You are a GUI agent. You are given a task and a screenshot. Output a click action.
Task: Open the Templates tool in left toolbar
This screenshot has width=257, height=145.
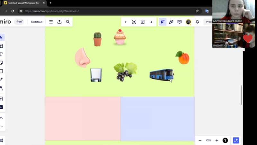click(x=2, y=46)
